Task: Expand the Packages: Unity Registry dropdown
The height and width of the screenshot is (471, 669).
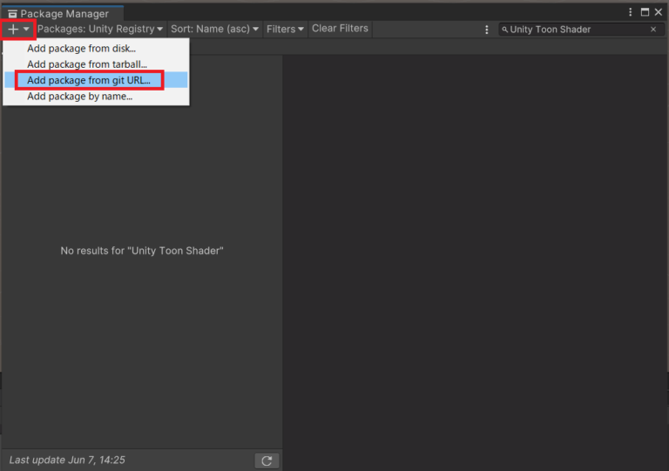Action: [100, 29]
